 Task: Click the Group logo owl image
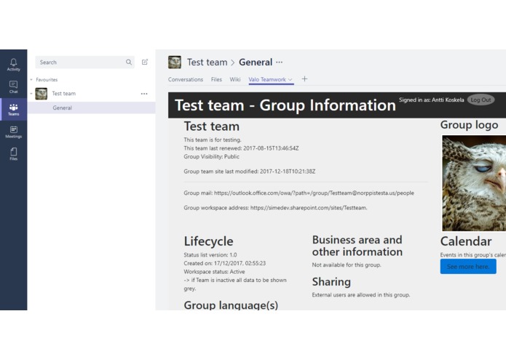[x=474, y=183]
